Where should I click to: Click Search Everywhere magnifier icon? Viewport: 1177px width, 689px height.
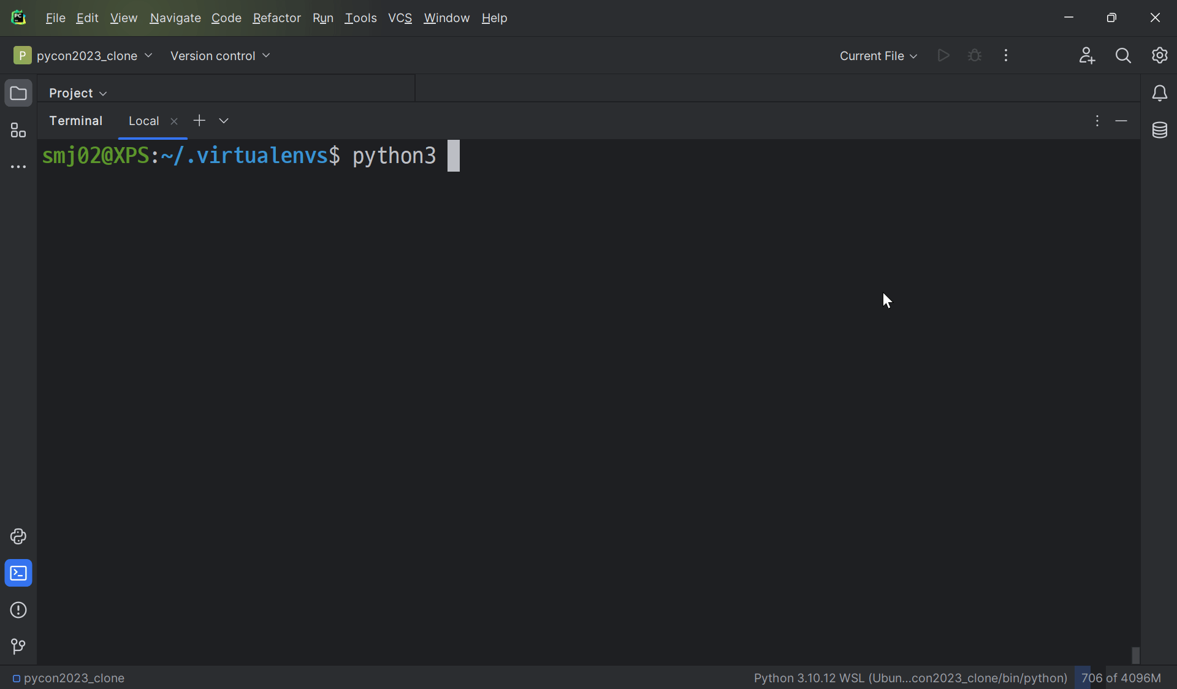(1123, 56)
